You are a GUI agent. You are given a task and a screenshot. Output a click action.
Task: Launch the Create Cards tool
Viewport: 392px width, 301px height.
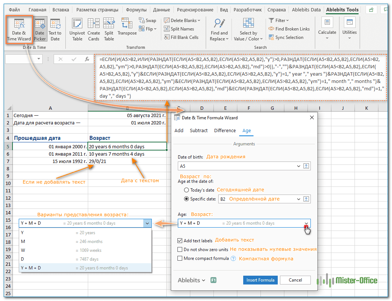[94, 29]
